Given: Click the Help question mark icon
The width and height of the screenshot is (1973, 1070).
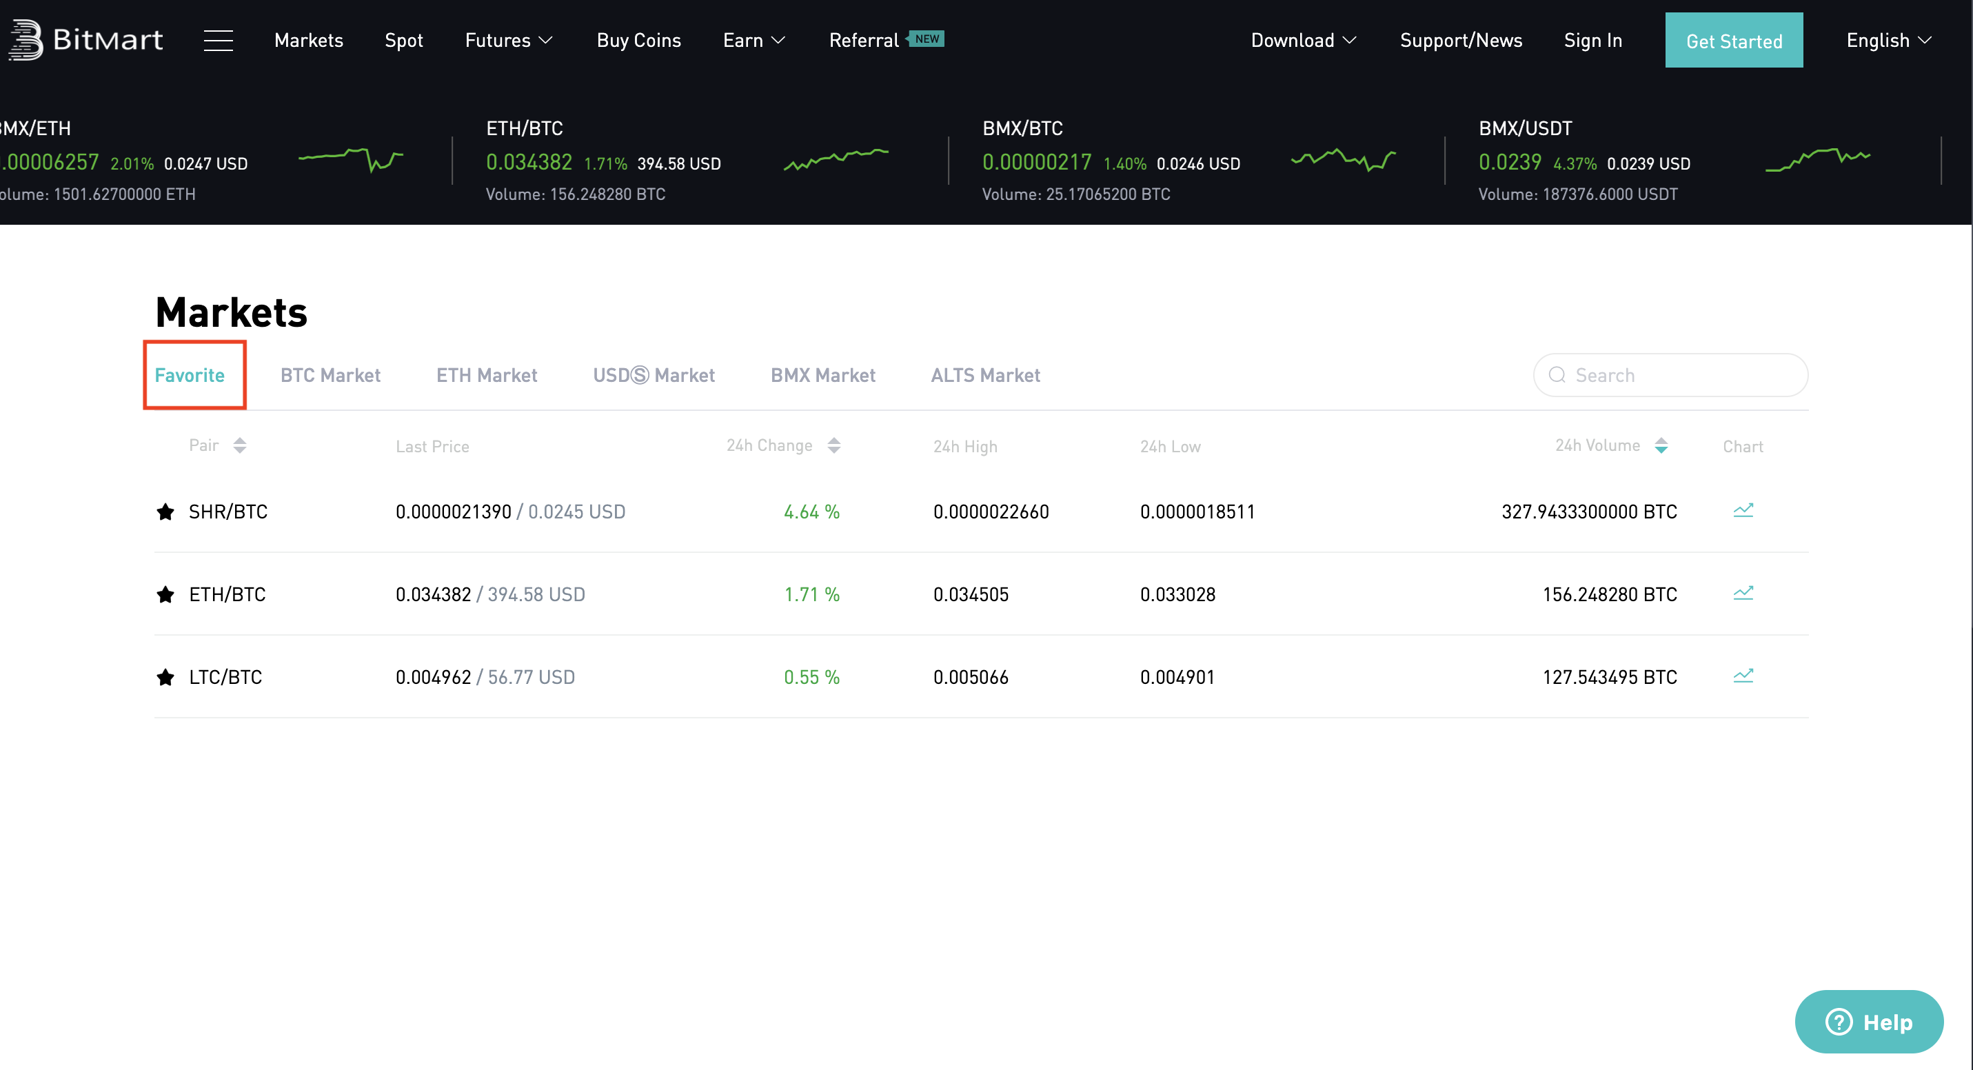Looking at the screenshot, I should (1838, 1022).
